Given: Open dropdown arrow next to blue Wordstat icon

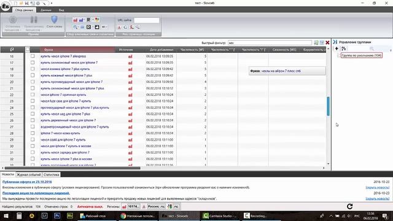Looking at the screenshot, I should 85,20.
